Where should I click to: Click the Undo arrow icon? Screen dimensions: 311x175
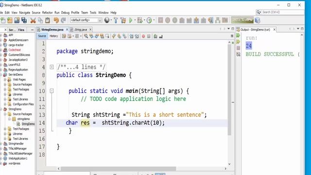tap(56, 20)
